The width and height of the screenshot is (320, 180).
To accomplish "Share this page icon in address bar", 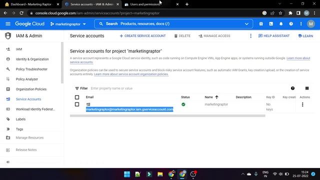I will (272, 13).
